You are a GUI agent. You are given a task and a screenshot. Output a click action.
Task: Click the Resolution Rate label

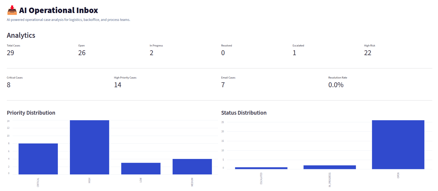(338, 78)
